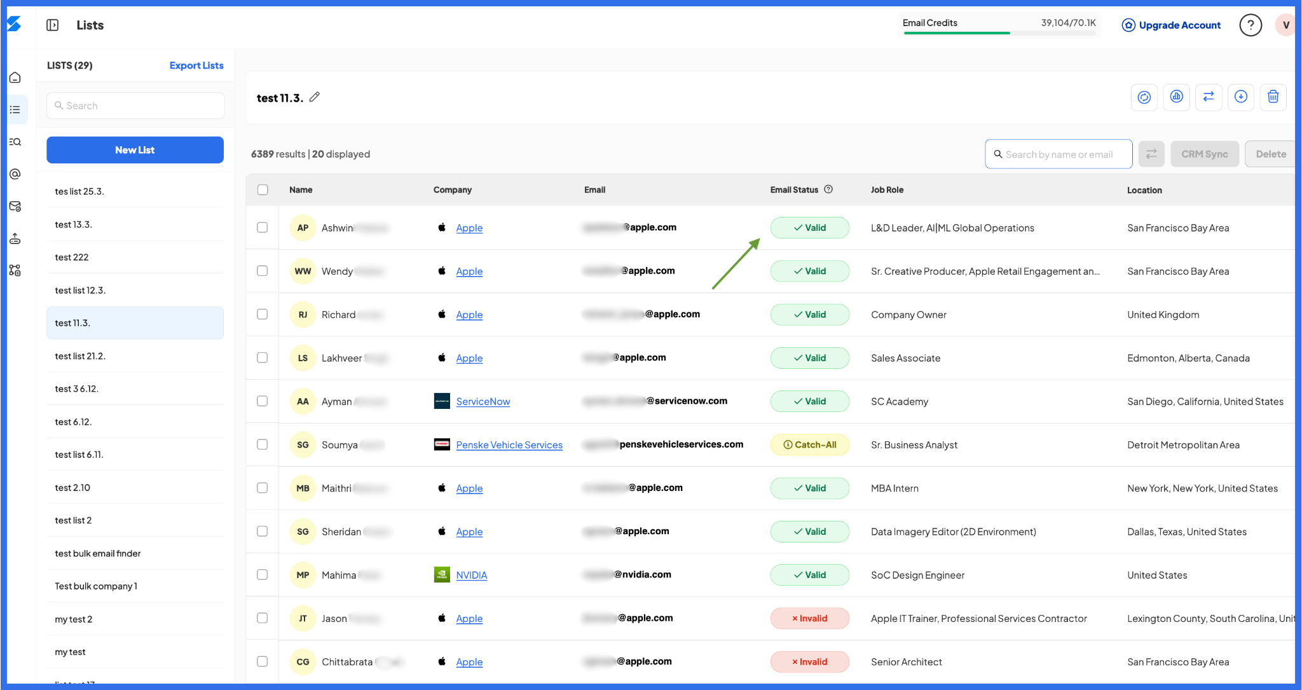Open the NVIDIA company link
This screenshot has height=690, width=1302.
471,575
